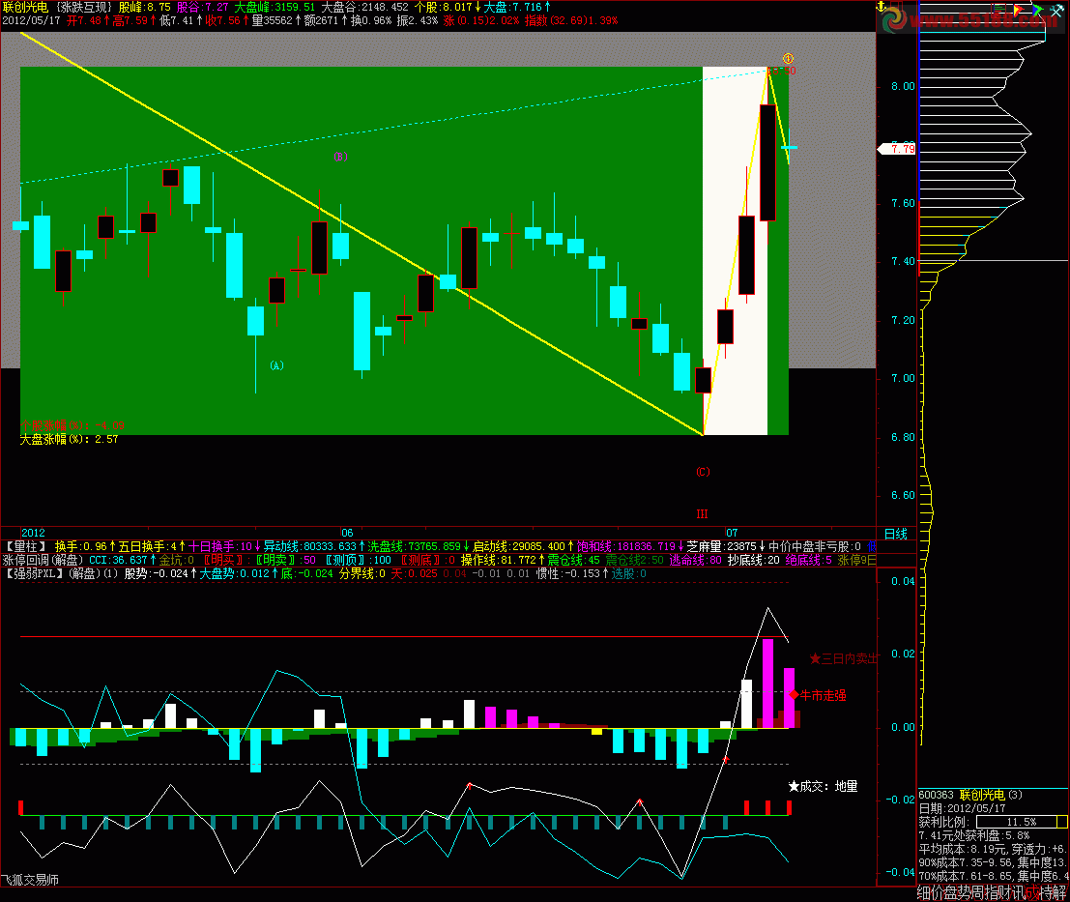Click the 逃命线:80 value
The image size is (1070, 902).
[x=695, y=560]
